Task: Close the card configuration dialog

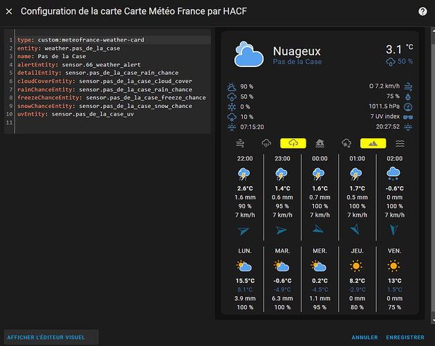Action: pos(9,11)
